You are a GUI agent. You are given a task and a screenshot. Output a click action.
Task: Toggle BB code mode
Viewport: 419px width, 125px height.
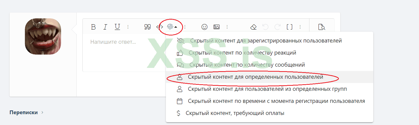click(x=290, y=27)
